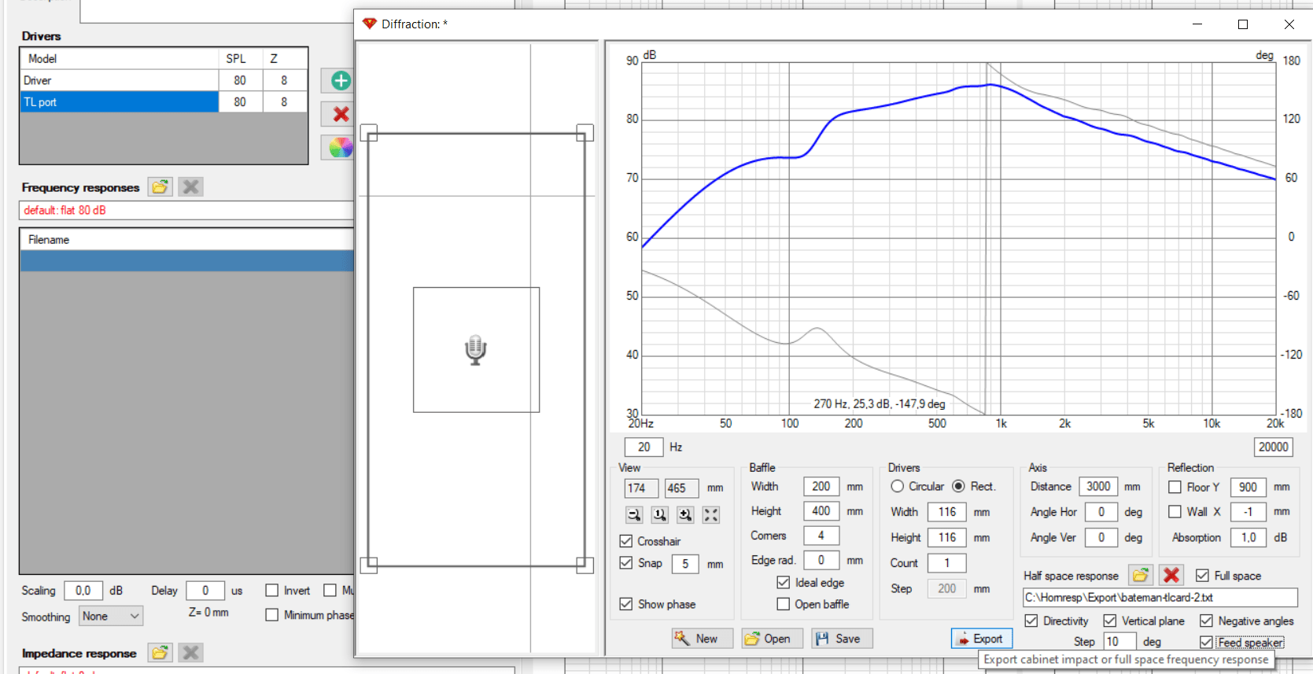
Task: Click the minimum frequency 20 Hz field
Action: (644, 447)
